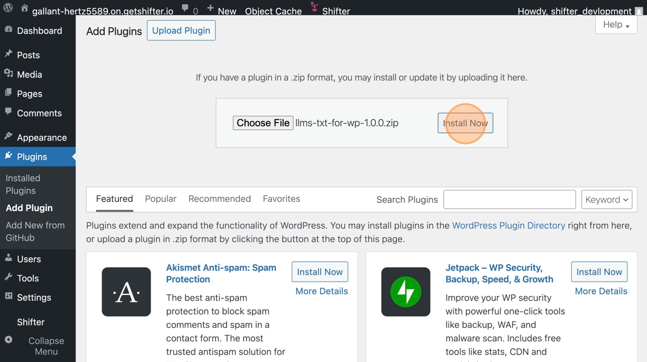The width and height of the screenshot is (647, 362).
Task: Switch to the Popular tab
Action: click(161, 199)
